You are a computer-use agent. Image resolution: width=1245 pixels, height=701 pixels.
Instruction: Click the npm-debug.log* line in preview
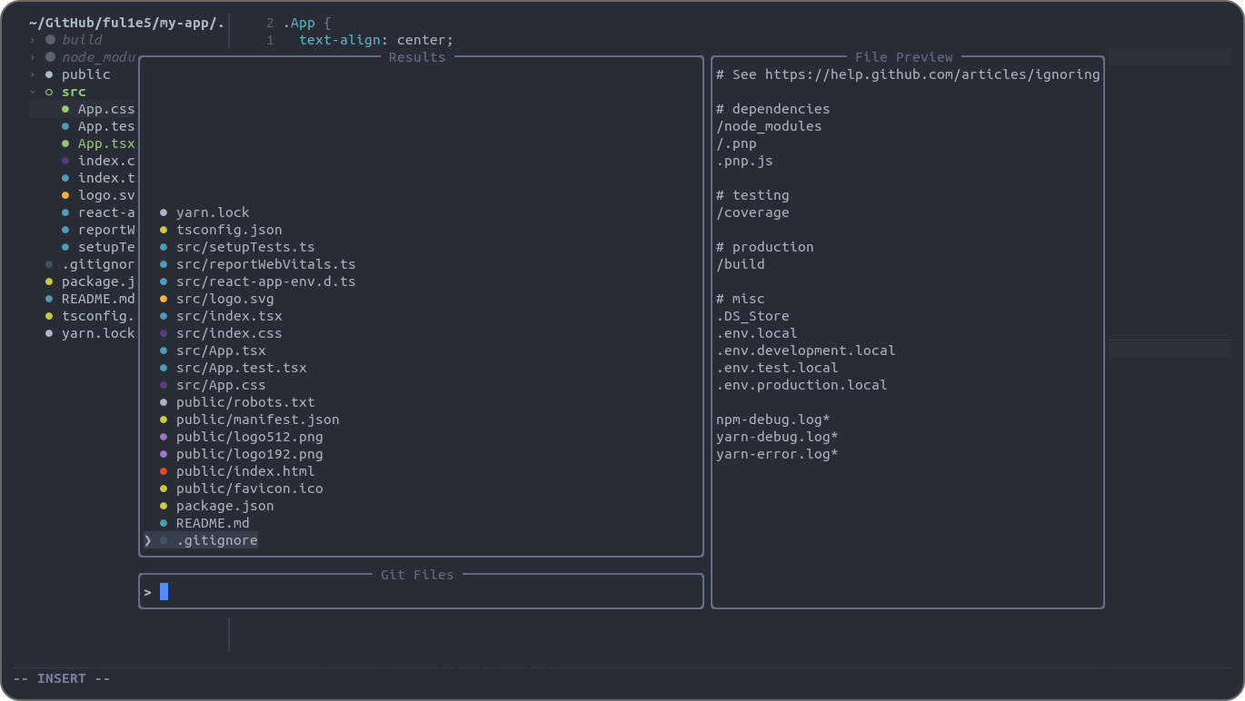coord(772,420)
